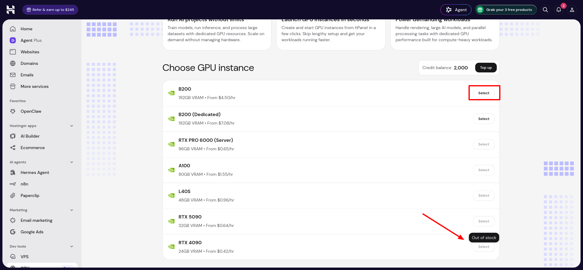
Task: Click the RTX 4090 instance name
Action: (190, 243)
